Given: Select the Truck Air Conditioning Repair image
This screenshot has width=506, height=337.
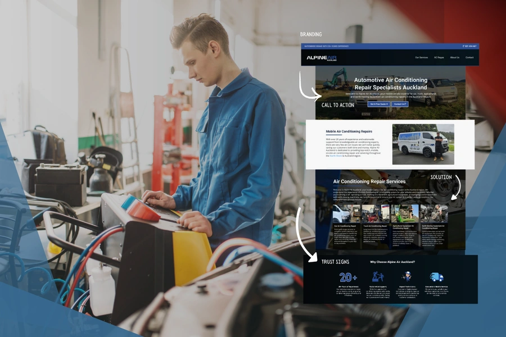Looking at the screenshot, I should pyautogui.click(x=372, y=213).
